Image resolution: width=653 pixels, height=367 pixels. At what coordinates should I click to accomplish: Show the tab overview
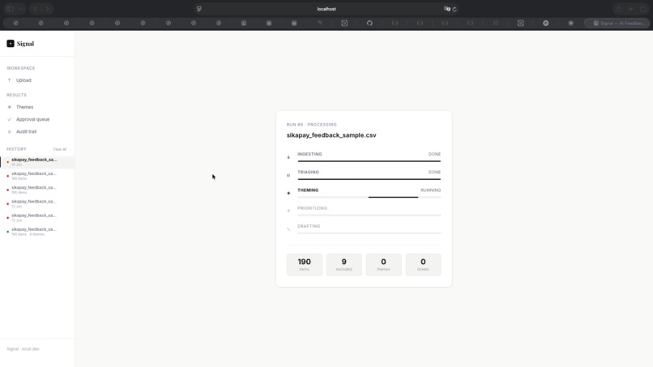click(x=643, y=9)
